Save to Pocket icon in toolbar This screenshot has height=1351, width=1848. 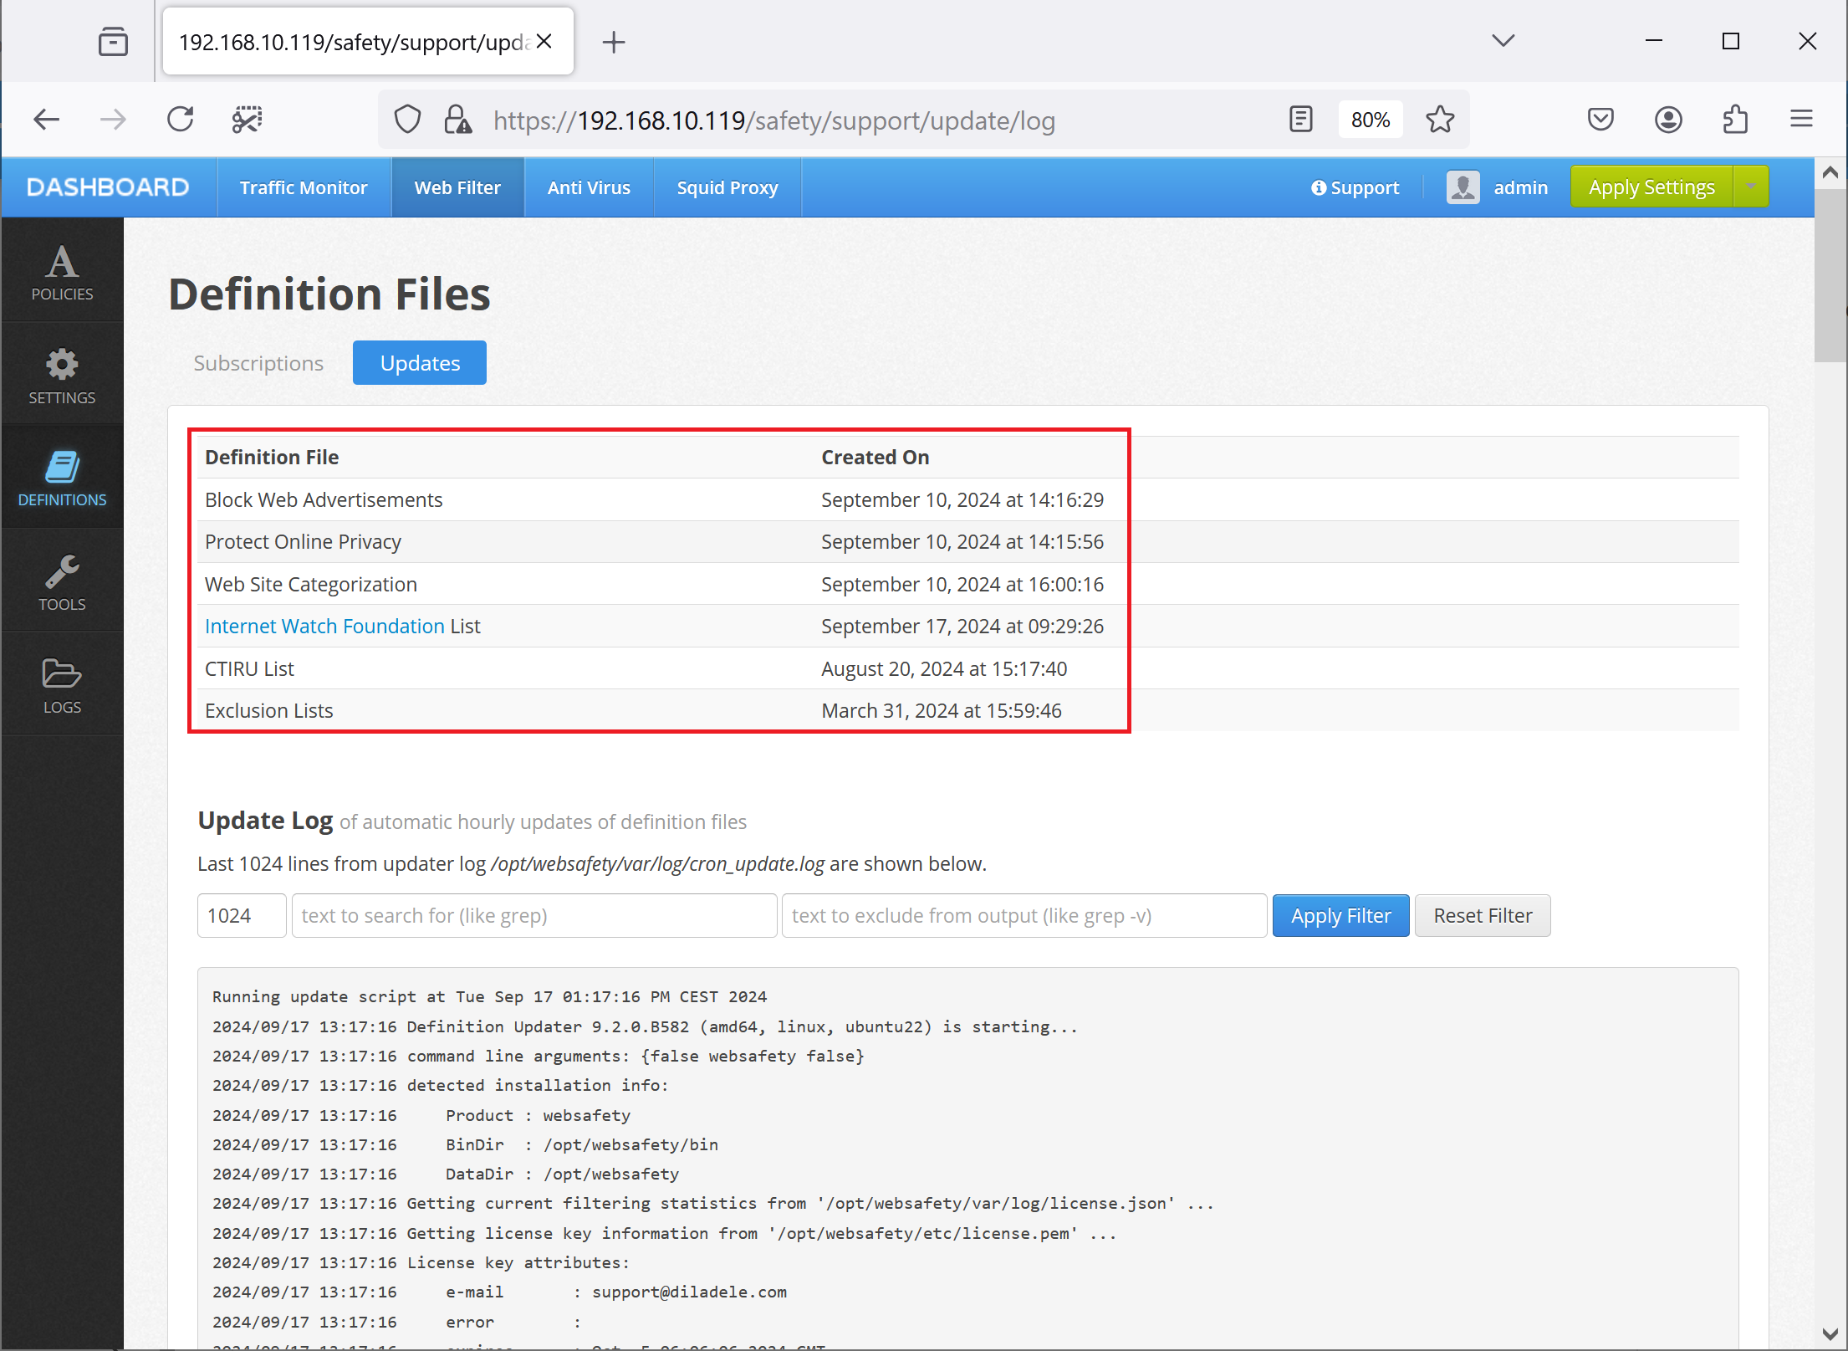[1600, 120]
